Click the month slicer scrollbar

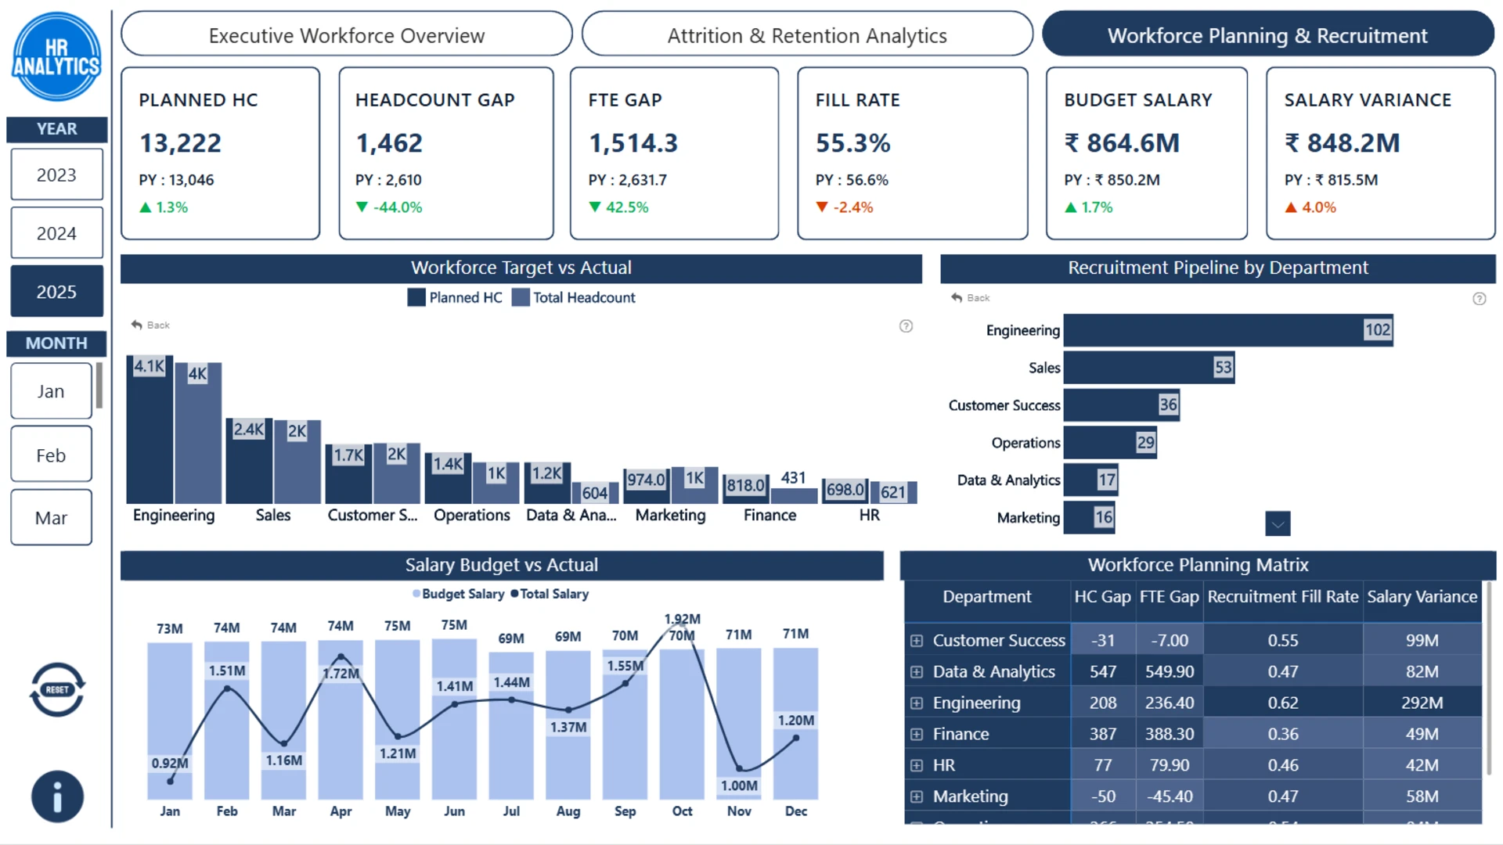[x=99, y=386]
